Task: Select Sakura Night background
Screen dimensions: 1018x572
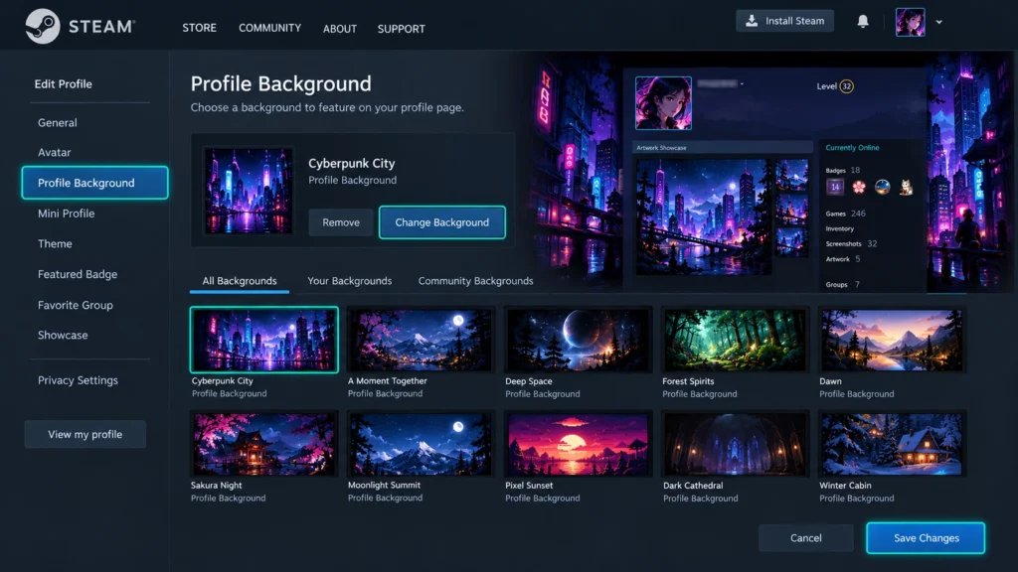Action: [x=264, y=444]
